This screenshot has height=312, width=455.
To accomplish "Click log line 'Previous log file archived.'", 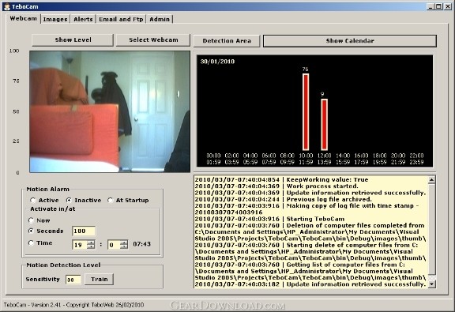I will (284, 199).
